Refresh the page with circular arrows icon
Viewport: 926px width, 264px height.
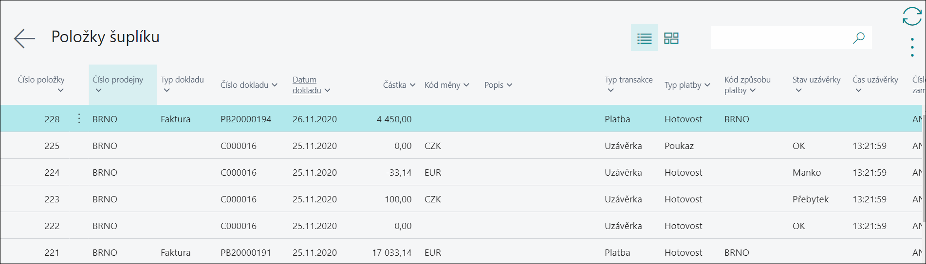912,16
